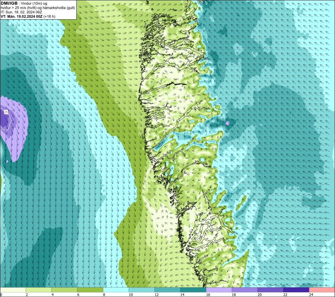
Task: Click the legend tick label '14'
Action: click(182, 295)
